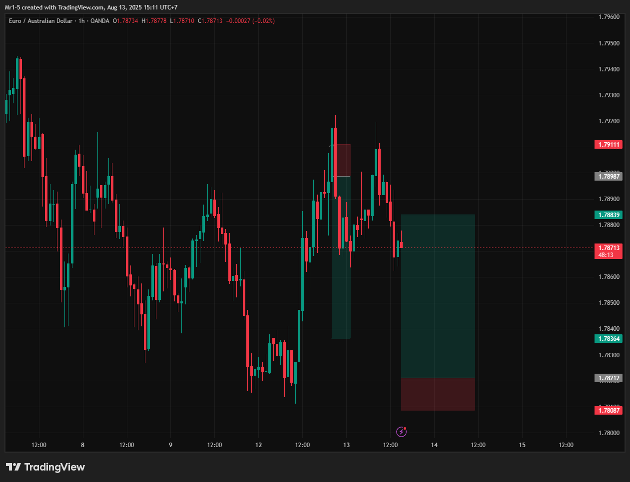630x482 pixels.
Task: Click the 1.78900 price axis label
Action: pyautogui.click(x=609, y=199)
